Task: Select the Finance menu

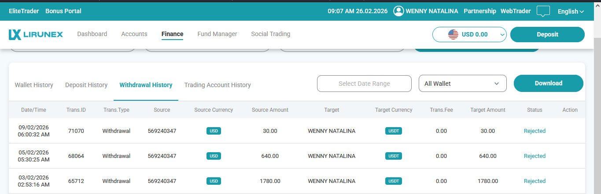Action: pyautogui.click(x=172, y=34)
